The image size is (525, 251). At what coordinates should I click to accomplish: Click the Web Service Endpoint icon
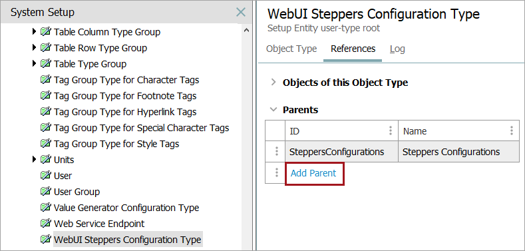45,224
